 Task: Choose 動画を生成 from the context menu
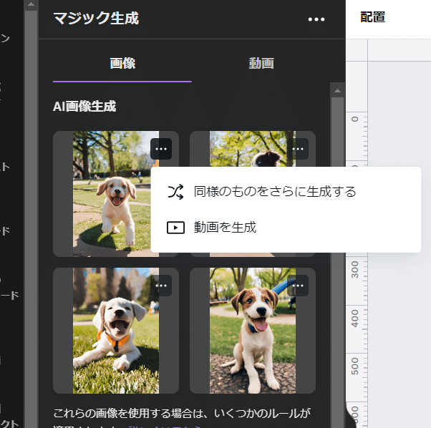pos(286,228)
